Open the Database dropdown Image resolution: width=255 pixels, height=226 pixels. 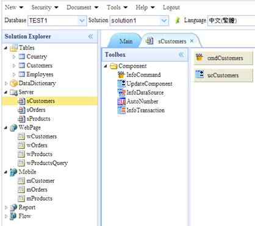[82, 21]
